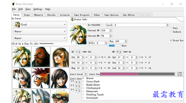This screenshot has height=103, width=186.
Task: Switch to the Chocobo tab
Action: click(x=51, y=15)
